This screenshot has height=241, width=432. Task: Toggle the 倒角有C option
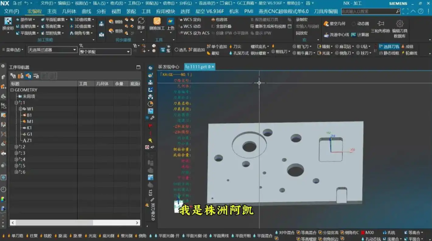[342, 232]
